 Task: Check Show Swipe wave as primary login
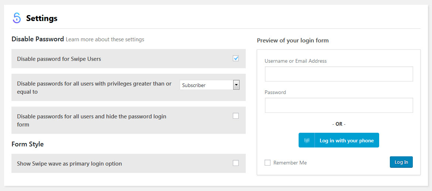point(236,163)
